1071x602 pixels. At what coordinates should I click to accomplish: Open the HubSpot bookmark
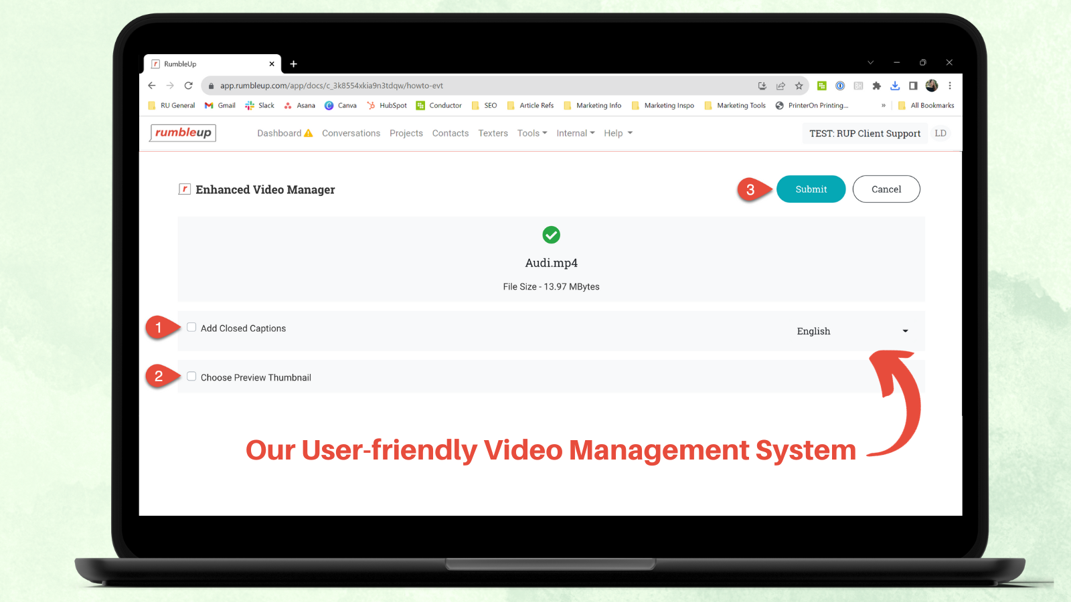387,105
